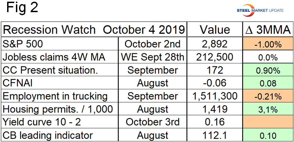Select the orange -1.00% cell
This screenshot has height=142, width=294.
268,44
